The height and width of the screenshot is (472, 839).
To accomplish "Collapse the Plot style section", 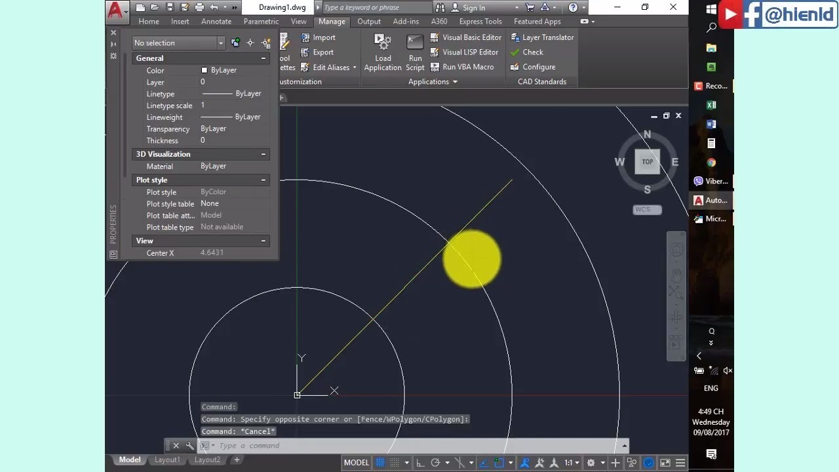I will click(263, 180).
